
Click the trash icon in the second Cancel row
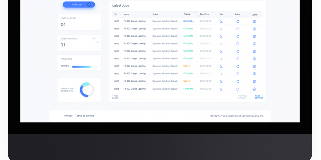point(254,81)
